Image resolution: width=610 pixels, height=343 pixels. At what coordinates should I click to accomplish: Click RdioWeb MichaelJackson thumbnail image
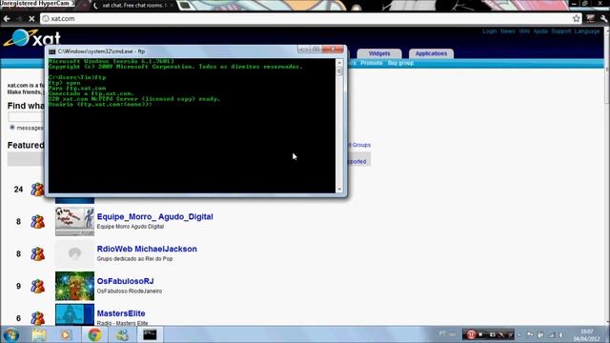(74, 253)
